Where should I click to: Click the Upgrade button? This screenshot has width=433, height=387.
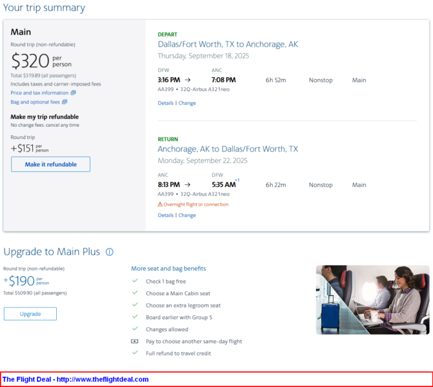click(30, 314)
